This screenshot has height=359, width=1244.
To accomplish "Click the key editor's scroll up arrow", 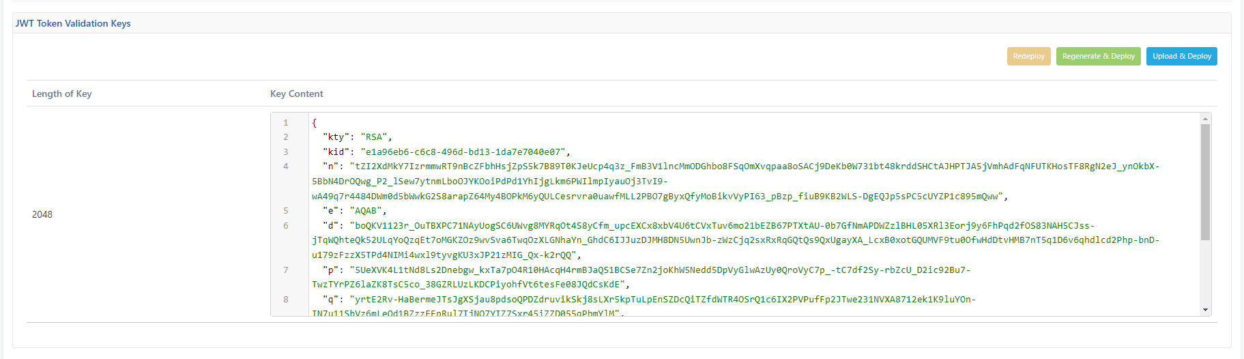I will point(1205,119).
